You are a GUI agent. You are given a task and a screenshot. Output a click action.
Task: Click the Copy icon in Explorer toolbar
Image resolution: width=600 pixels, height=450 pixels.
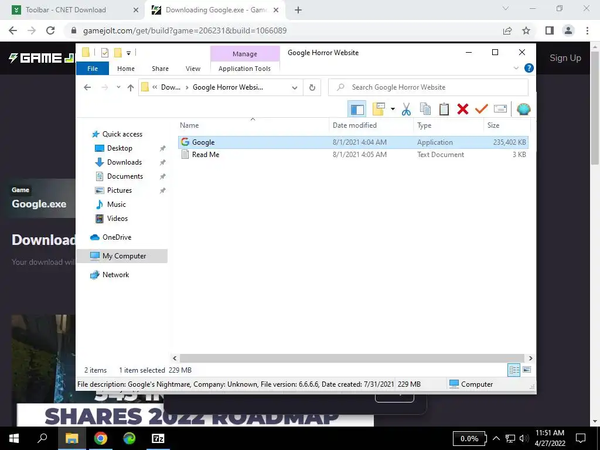click(x=425, y=110)
